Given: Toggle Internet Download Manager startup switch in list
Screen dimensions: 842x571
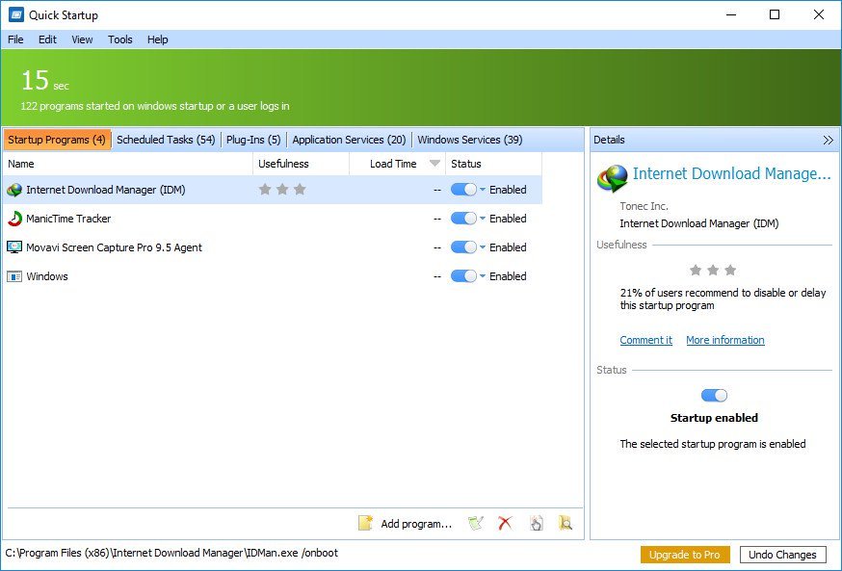Looking at the screenshot, I should [463, 190].
